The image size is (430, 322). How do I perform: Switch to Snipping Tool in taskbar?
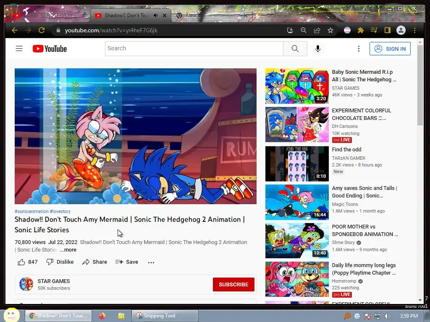(x=165, y=316)
